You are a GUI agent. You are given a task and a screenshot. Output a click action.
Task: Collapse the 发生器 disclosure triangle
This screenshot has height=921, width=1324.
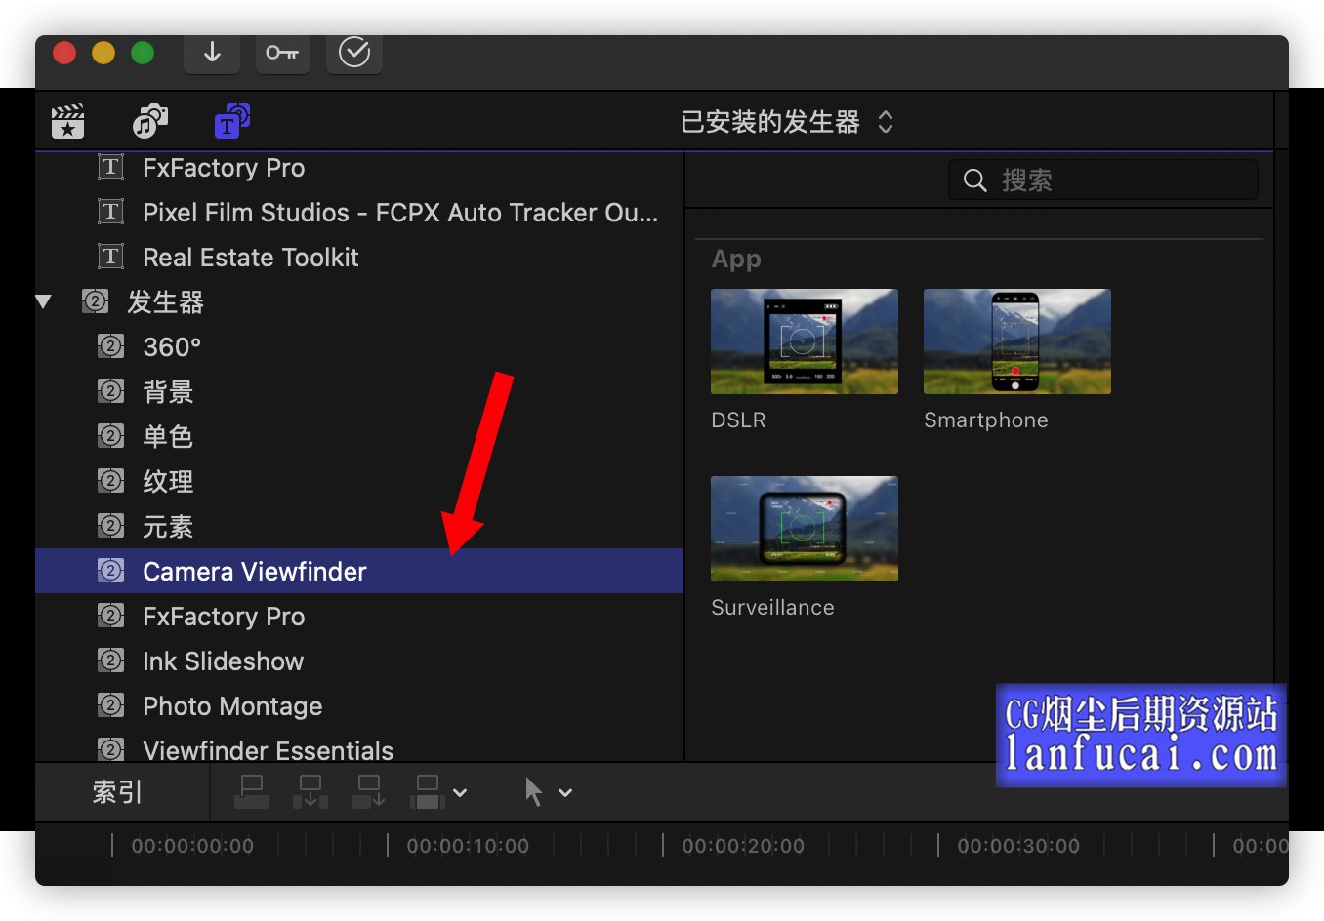tap(43, 301)
